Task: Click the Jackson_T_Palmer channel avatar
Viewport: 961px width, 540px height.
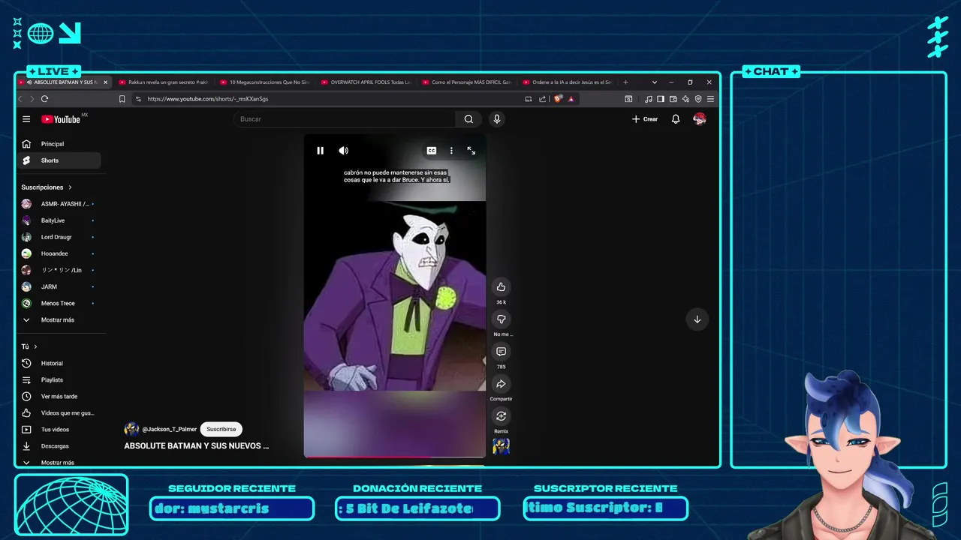Action: point(131,429)
